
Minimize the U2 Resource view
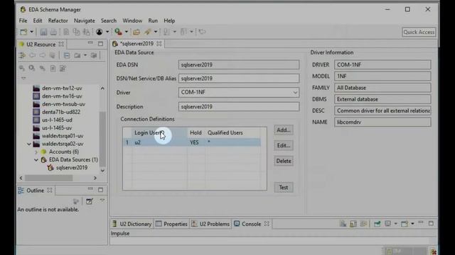[90, 43]
